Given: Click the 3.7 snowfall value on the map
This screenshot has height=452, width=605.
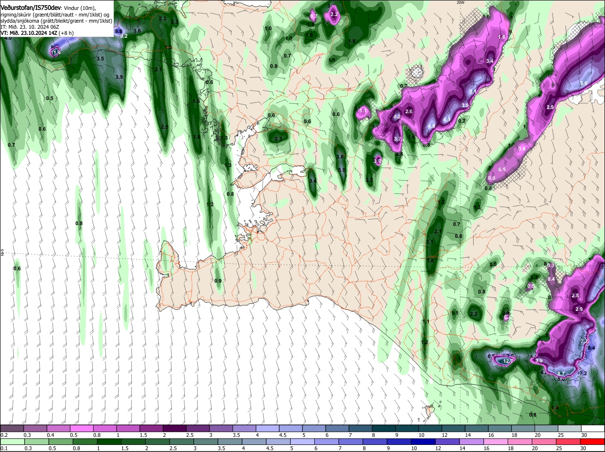Looking at the screenshot, I should pos(397,139).
